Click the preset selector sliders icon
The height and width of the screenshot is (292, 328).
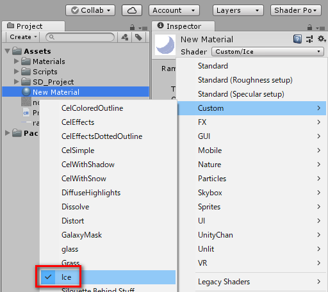pyautogui.click(x=309, y=39)
